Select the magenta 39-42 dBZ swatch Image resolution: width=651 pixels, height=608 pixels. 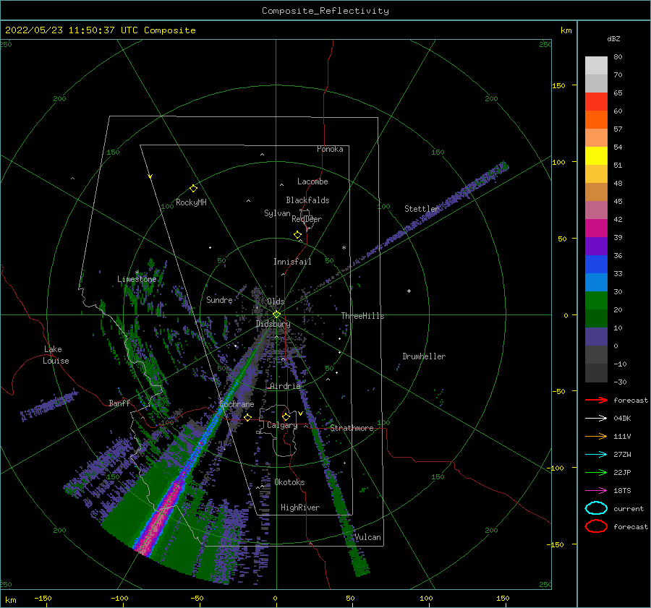coord(596,228)
